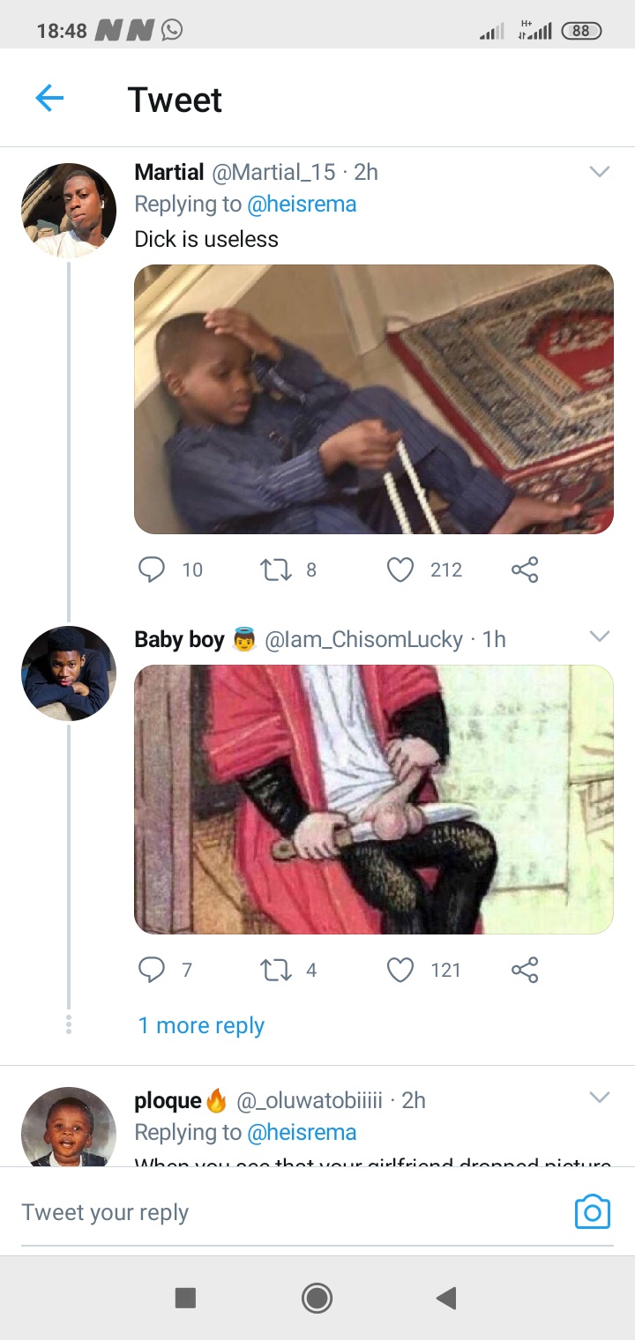Open @heisrema mention in Martial's reply
Screen dimensions: 635x1340
(302, 205)
